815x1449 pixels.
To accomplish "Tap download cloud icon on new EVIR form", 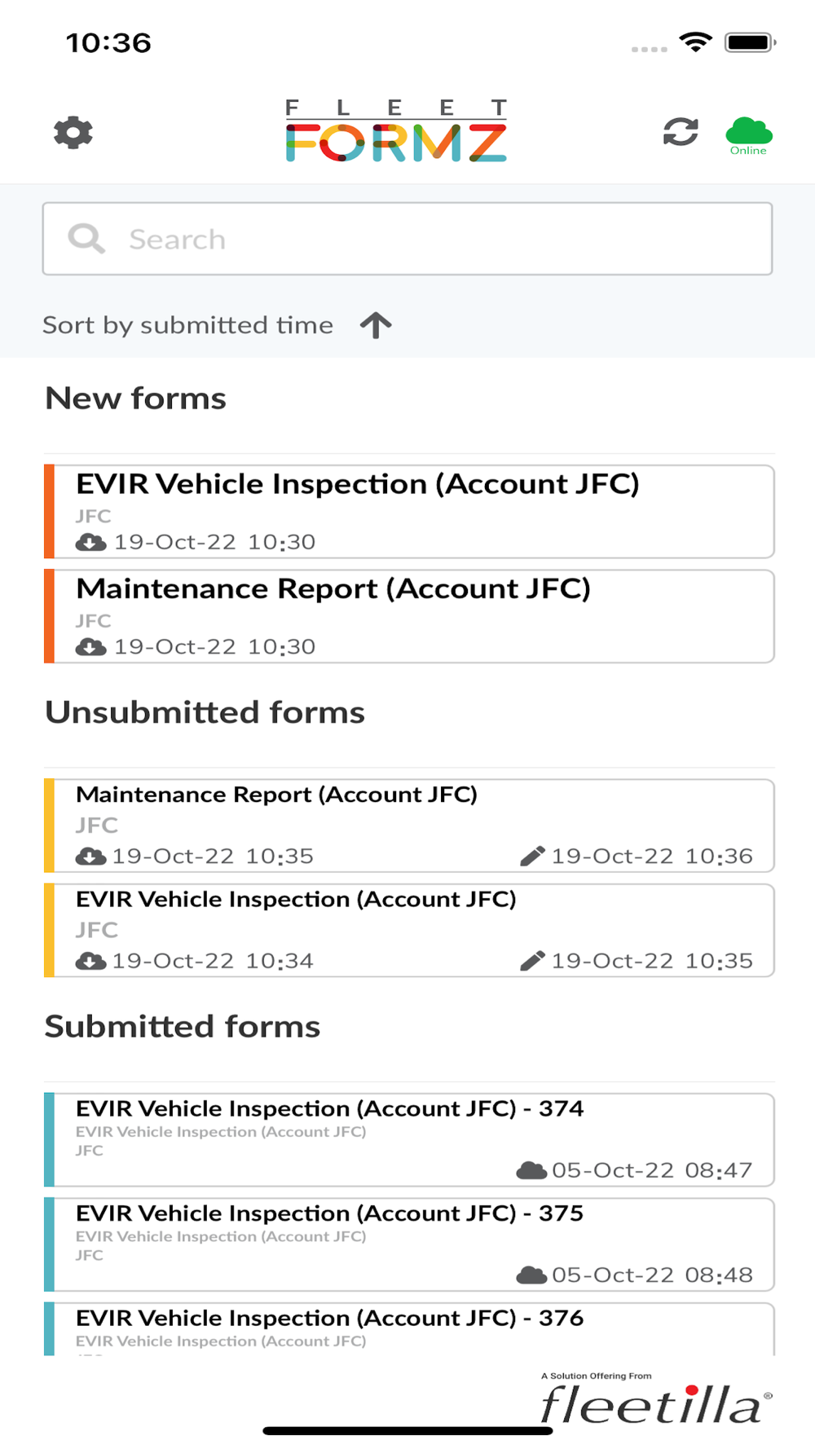I will (x=90, y=542).
